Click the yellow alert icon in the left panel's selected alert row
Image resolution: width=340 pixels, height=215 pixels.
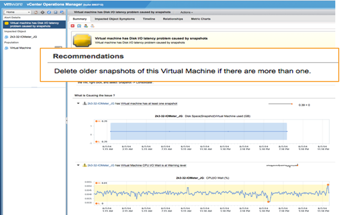[x=6, y=24]
